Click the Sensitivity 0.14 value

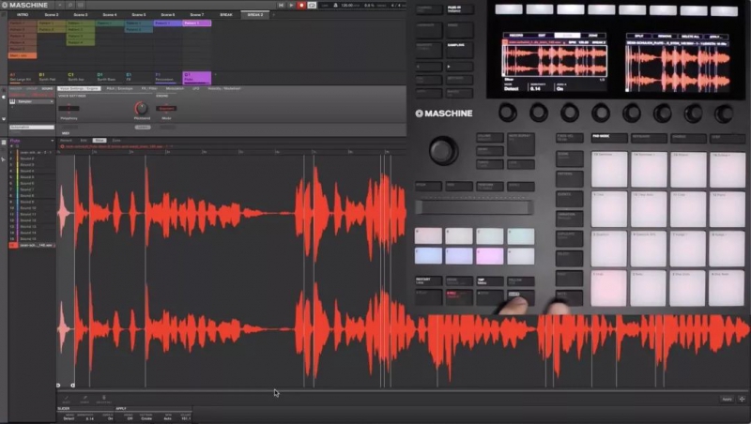tap(89, 416)
